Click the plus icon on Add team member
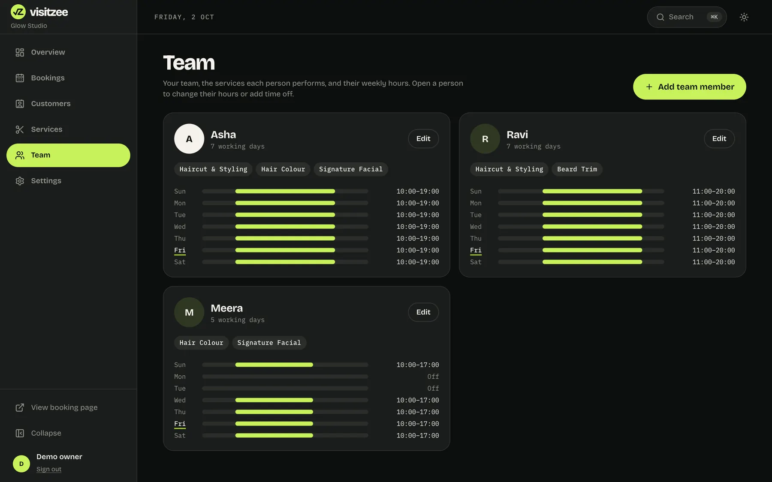This screenshot has width=772, height=482. click(x=649, y=87)
